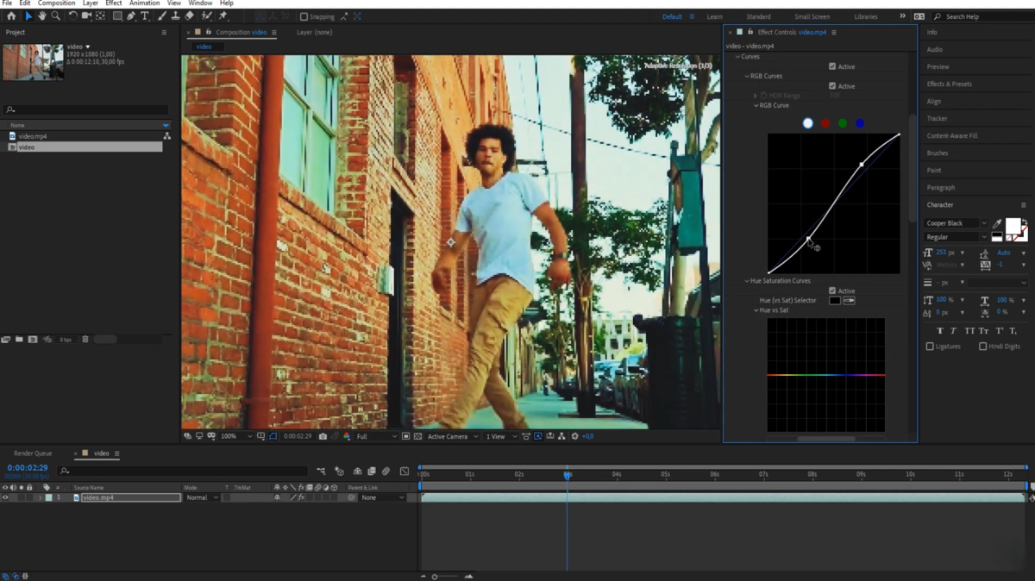Open the Tracker panel
This screenshot has height=581, width=1035.
coord(937,119)
